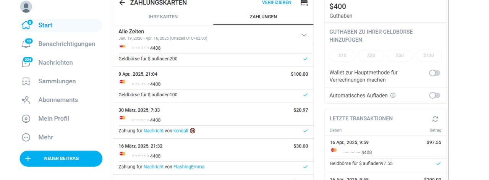Go back using the arrow beside Zahlungskarten

122,3
